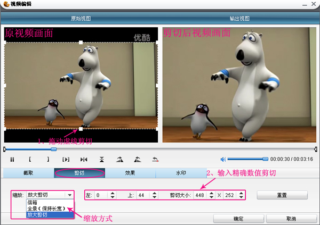Select 信箱 option in dropdown list
This screenshot has width=320, height=225.
click(33, 203)
